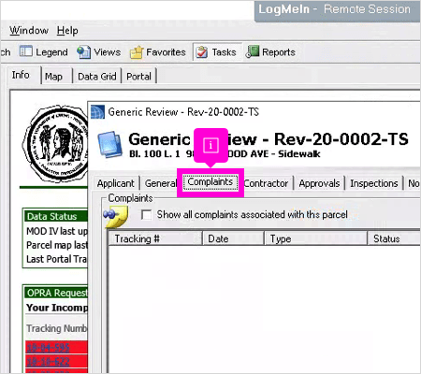
Task: Select the Applicant tab
Action: click(x=116, y=183)
